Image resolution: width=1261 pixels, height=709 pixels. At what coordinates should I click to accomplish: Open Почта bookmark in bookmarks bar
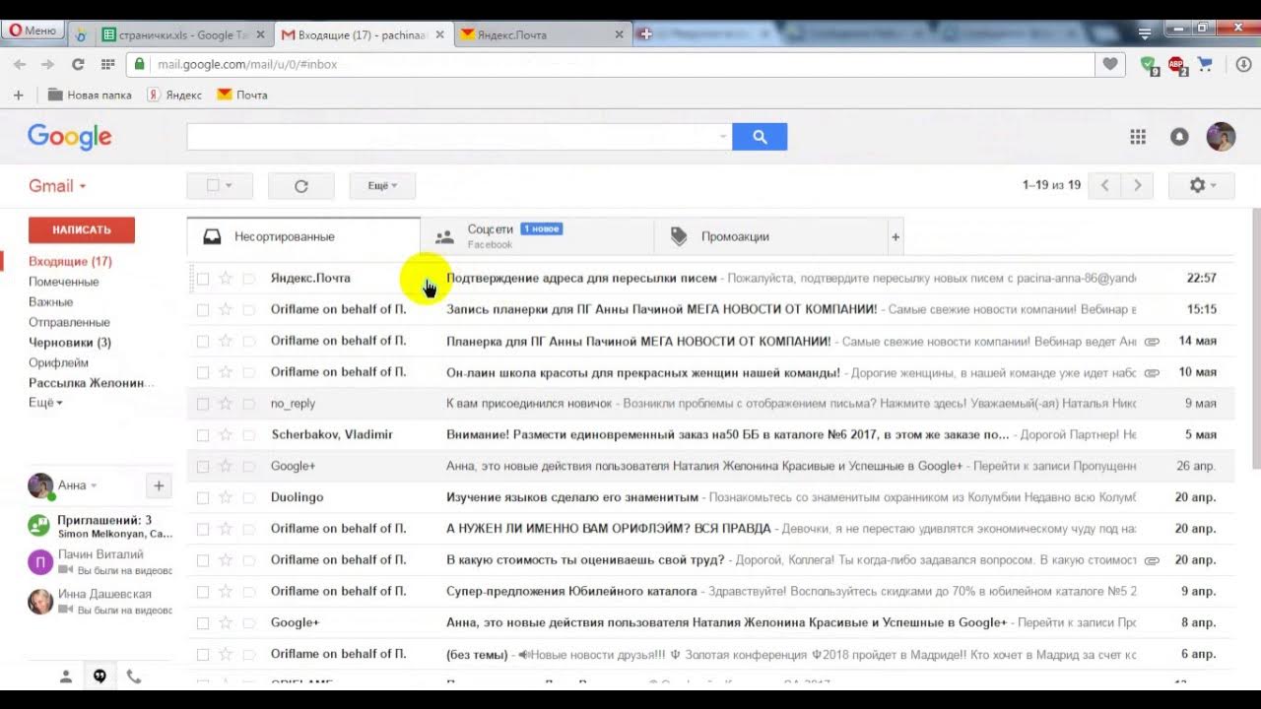pyautogui.click(x=242, y=96)
